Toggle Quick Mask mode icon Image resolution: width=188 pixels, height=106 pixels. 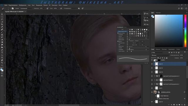pos(2,73)
